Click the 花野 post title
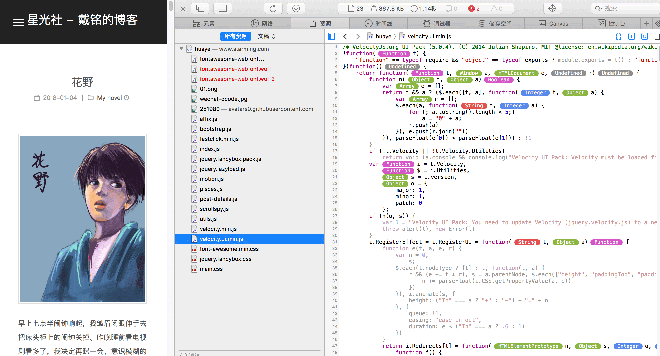The height and width of the screenshot is (356, 660). point(82,82)
